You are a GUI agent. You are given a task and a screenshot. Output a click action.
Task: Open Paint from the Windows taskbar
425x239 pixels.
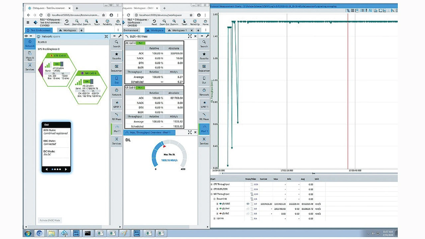click(x=123, y=233)
